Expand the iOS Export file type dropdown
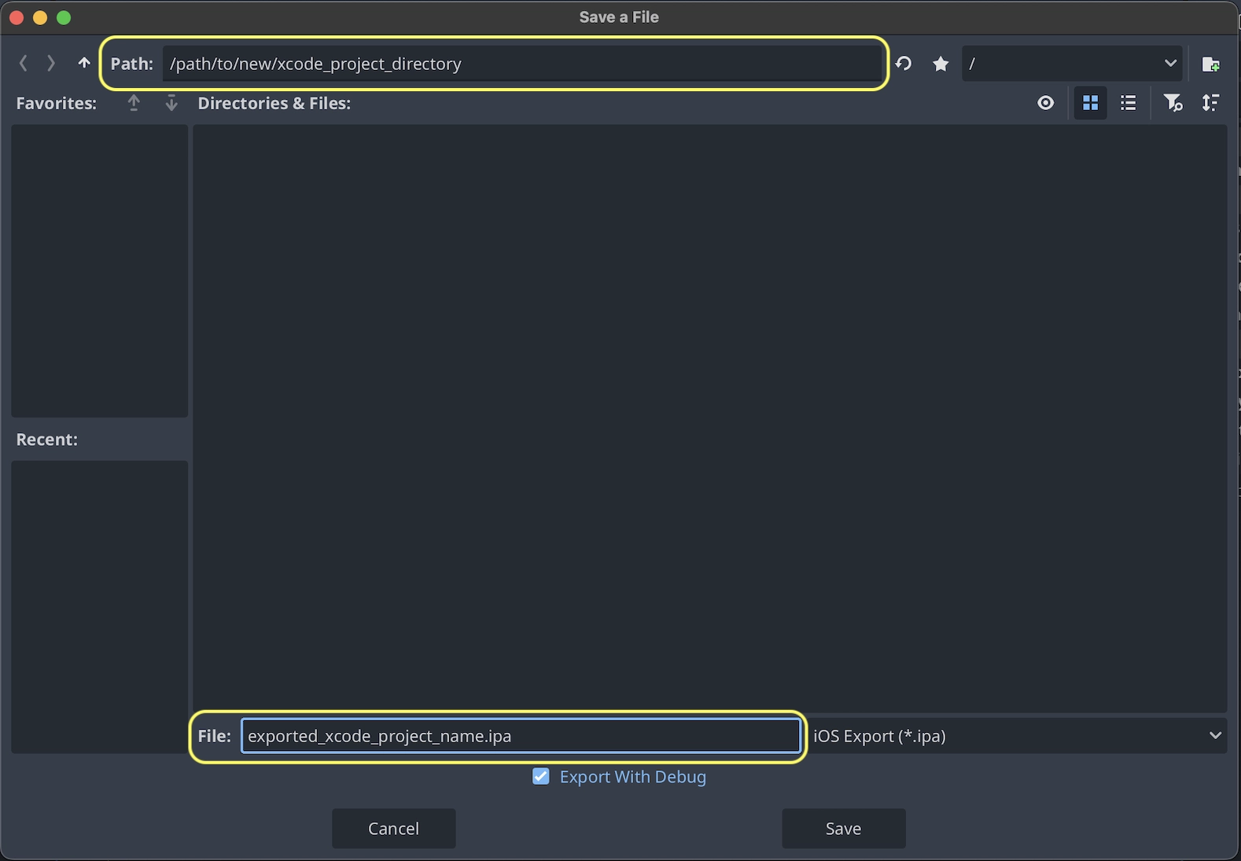The width and height of the screenshot is (1241, 861). [x=1017, y=736]
